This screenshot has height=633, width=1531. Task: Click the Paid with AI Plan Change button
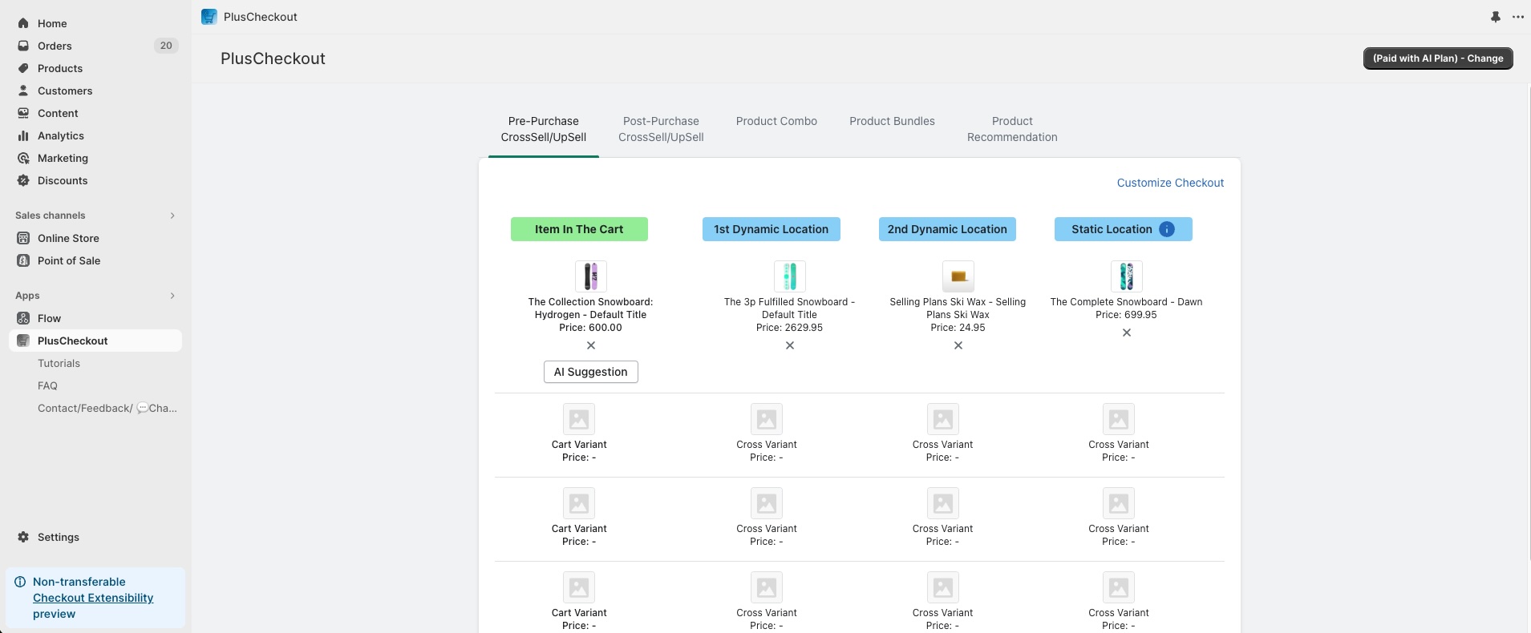[x=1438, y=58]
